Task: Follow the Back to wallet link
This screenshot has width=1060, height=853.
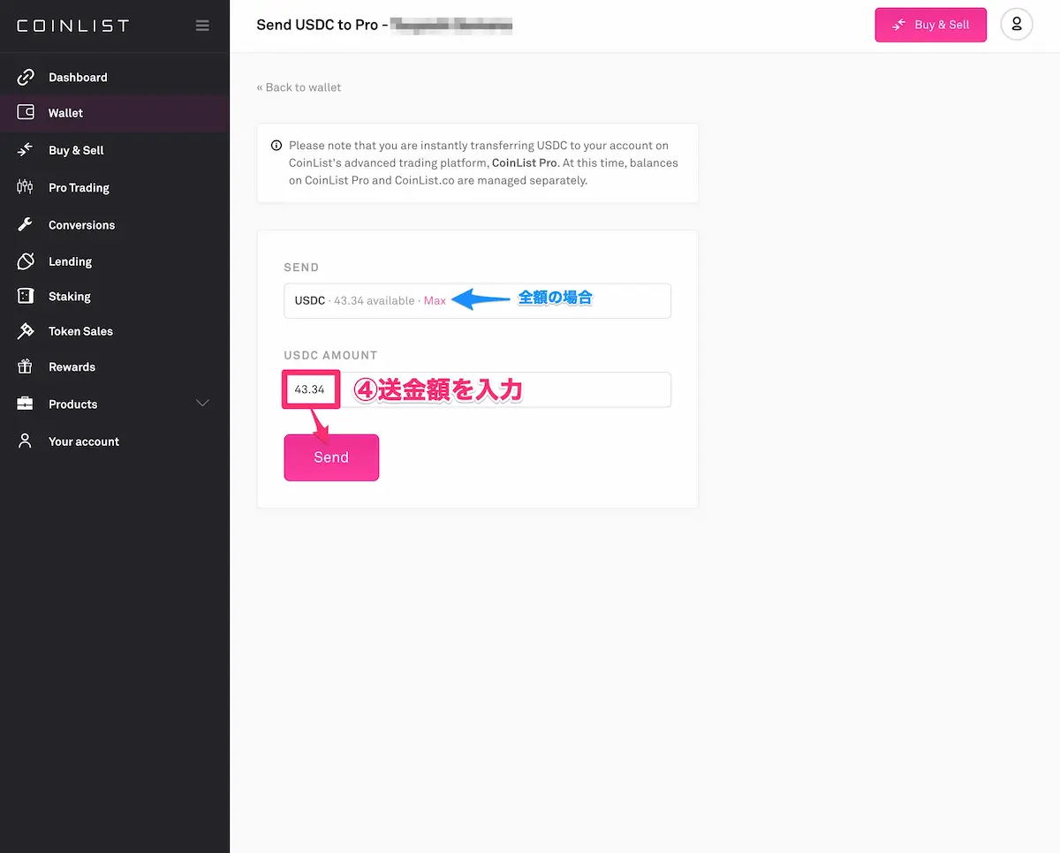Action: tap(299, 87)
